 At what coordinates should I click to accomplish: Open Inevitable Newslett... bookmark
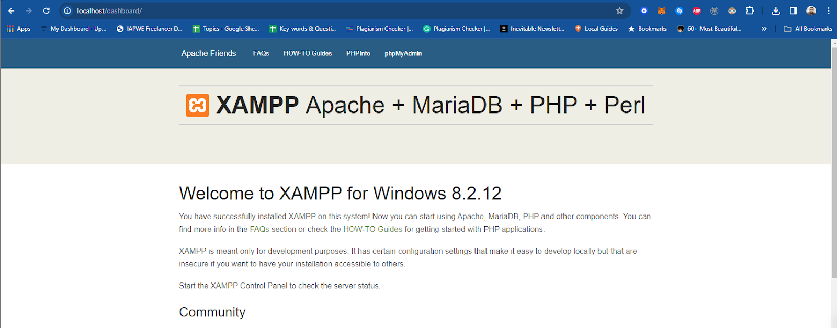point(533,29)
